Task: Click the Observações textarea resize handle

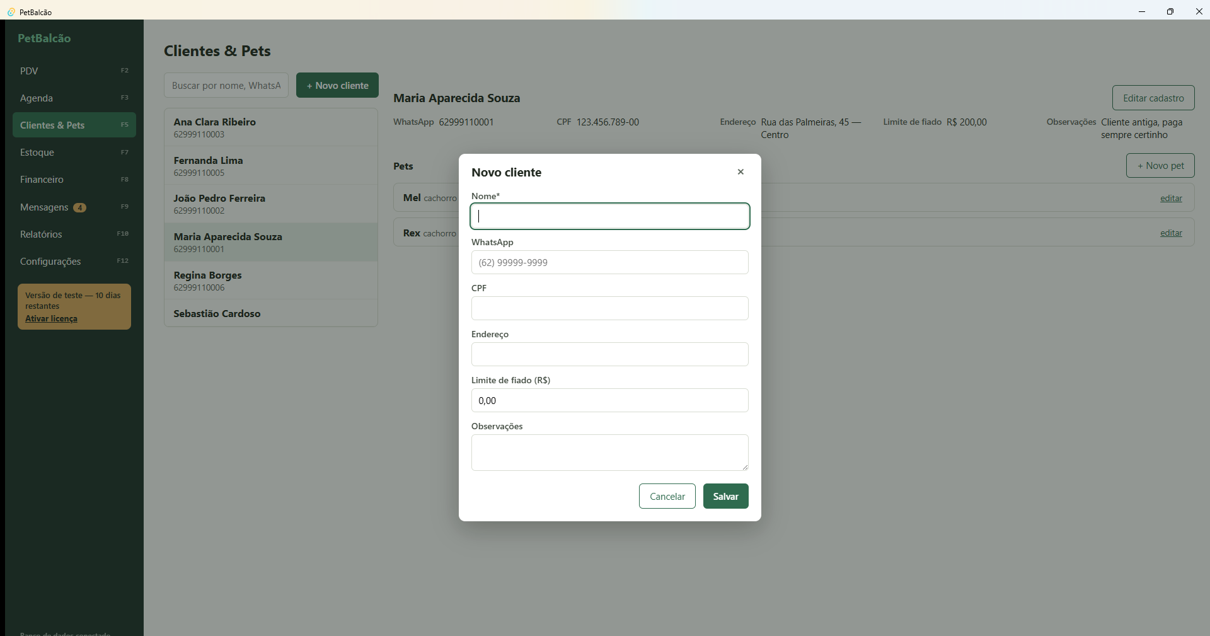Action: click(x=745, y=467)
